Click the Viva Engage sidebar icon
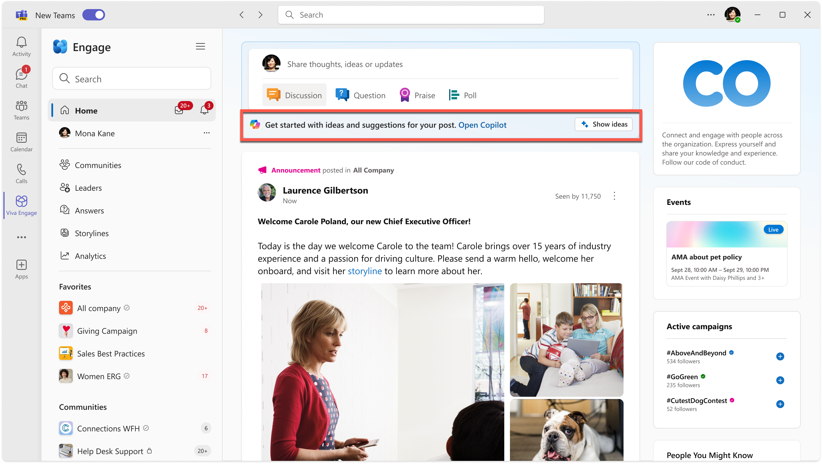This screenshot has width=822, height=464. (x=22, y=204)
